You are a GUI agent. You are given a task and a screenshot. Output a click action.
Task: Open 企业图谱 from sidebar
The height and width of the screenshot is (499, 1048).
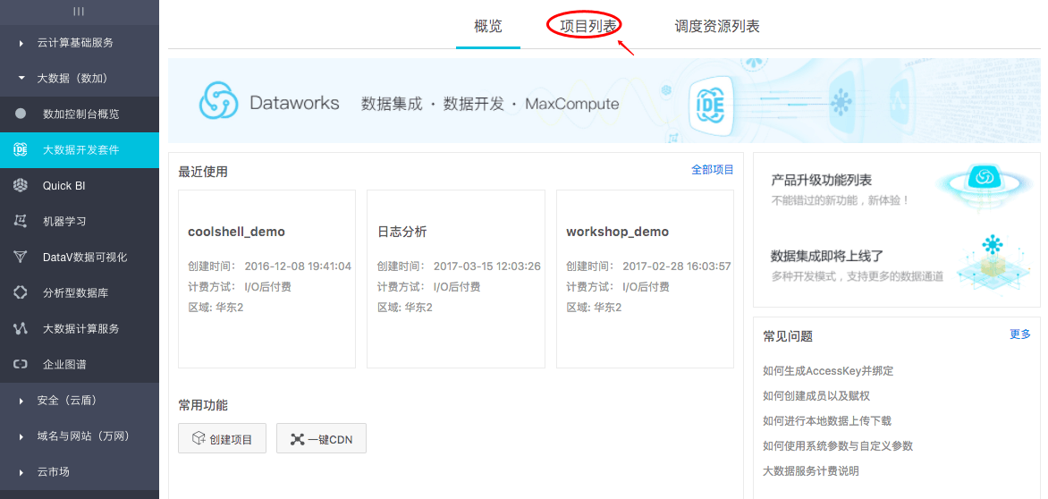(x=80, y=365)
